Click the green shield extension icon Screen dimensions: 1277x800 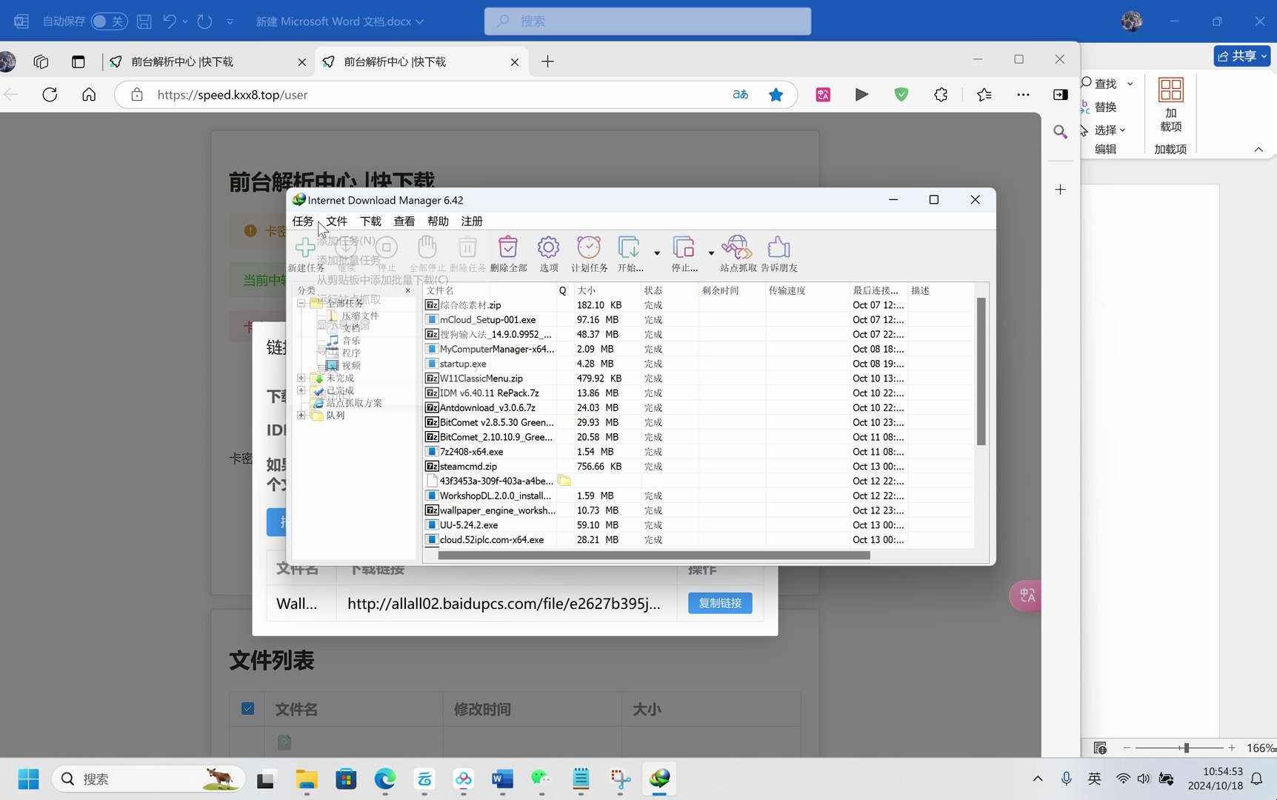(x=901, y=95)
